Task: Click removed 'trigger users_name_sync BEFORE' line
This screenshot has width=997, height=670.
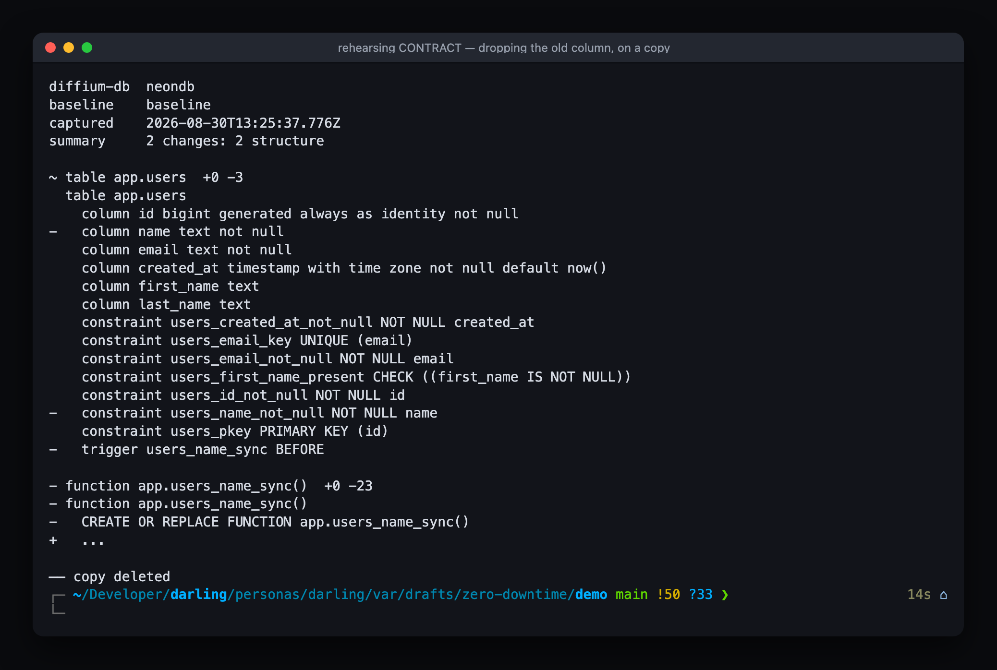Action: (186, 450)
